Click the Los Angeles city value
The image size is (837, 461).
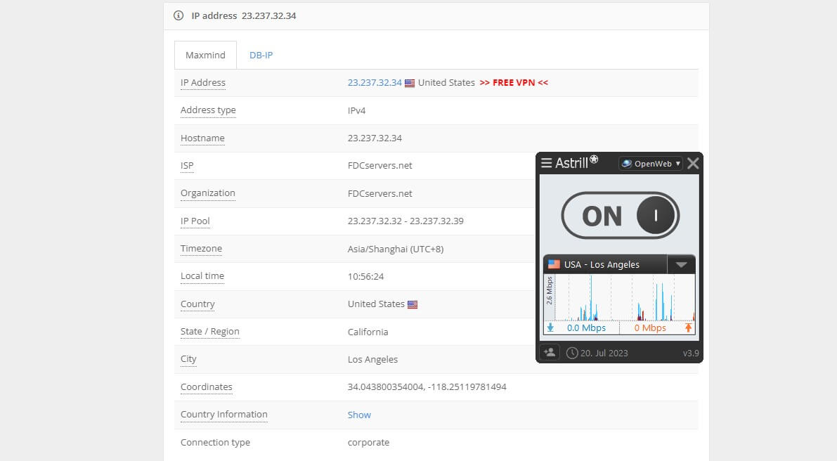pos(372,360)
